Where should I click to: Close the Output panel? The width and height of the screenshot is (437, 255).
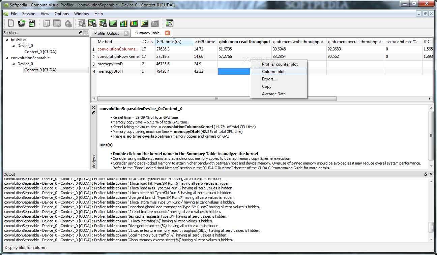pos(431,174)
